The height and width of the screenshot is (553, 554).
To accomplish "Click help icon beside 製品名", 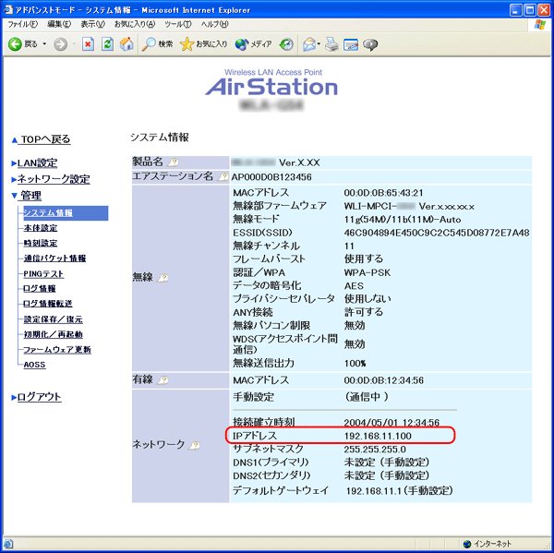I will [173, 162].
